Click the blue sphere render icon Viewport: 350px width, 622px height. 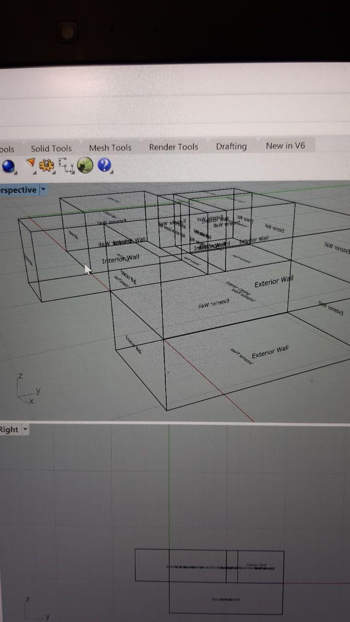pos(9,166)
